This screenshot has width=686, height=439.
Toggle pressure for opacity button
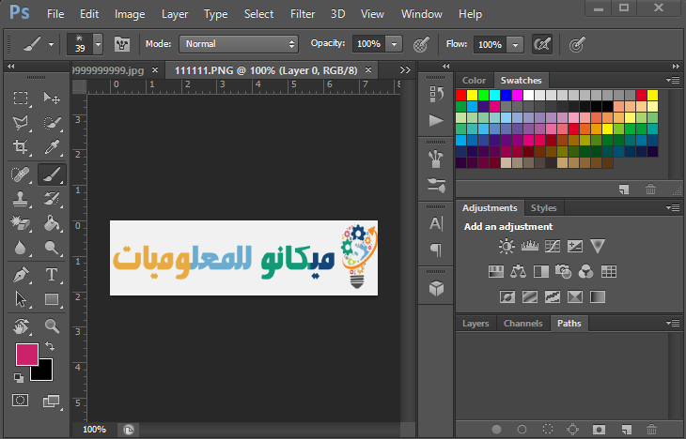(422, 43)
